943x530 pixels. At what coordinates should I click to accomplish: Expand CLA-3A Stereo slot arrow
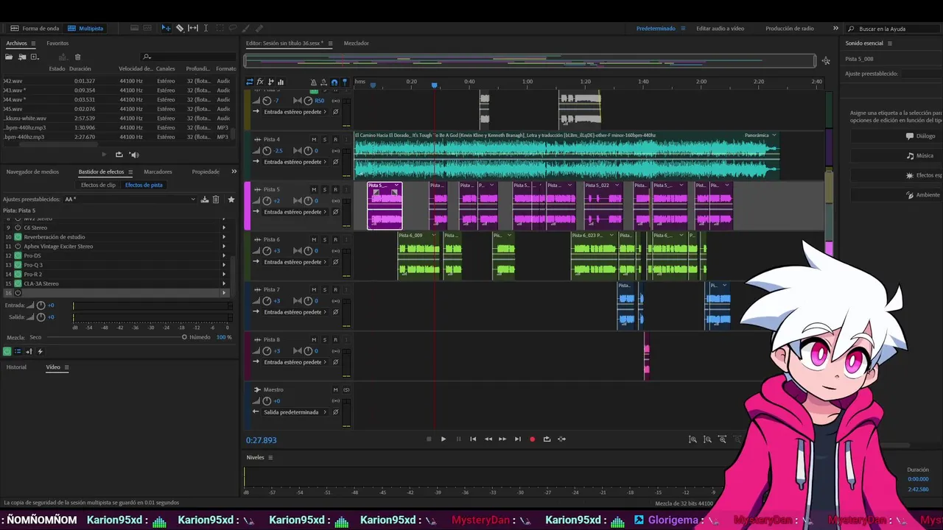click(x=224, y=283)
